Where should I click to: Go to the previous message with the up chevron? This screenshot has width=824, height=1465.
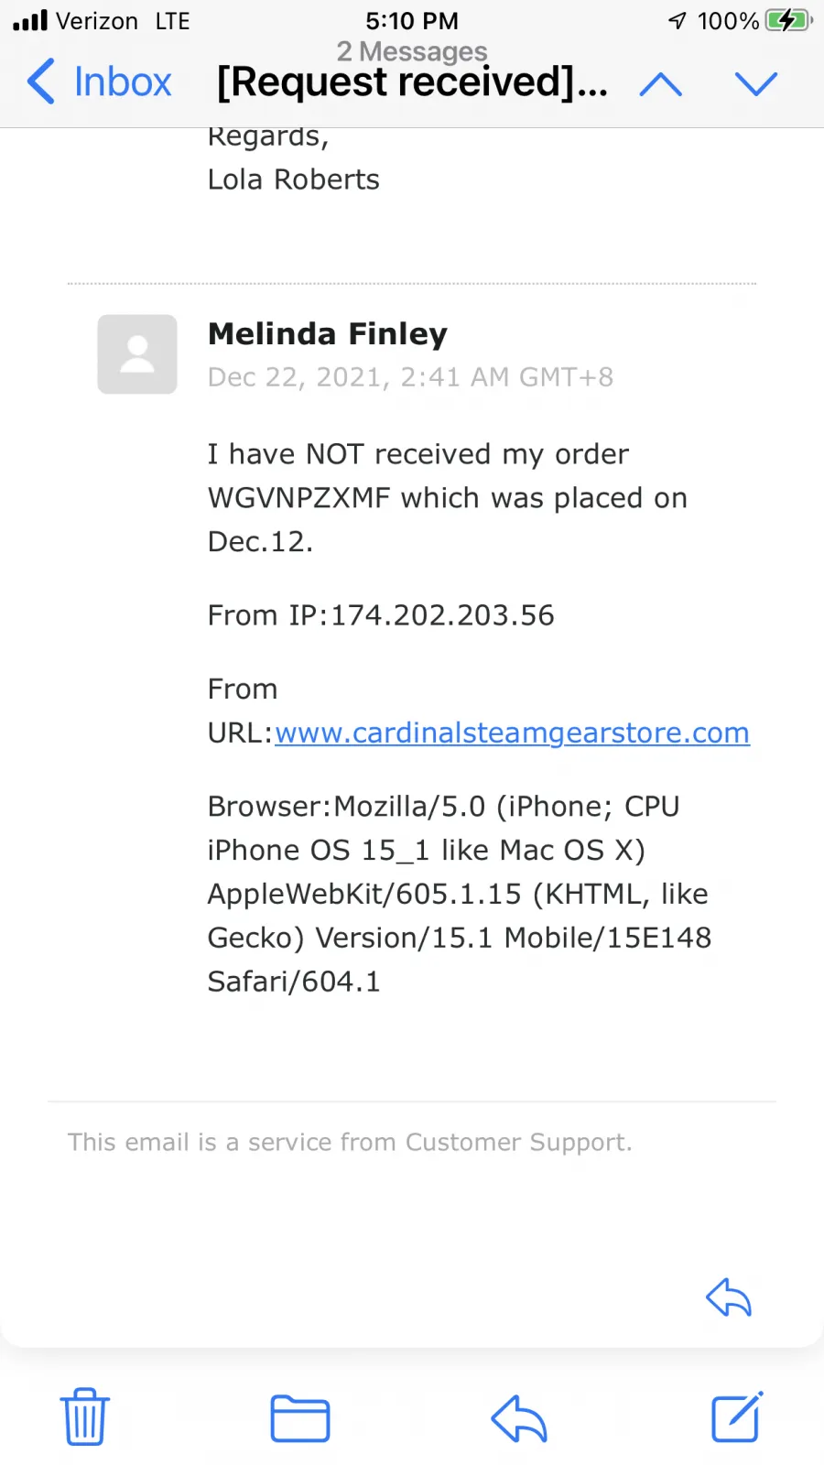(661, 84)
